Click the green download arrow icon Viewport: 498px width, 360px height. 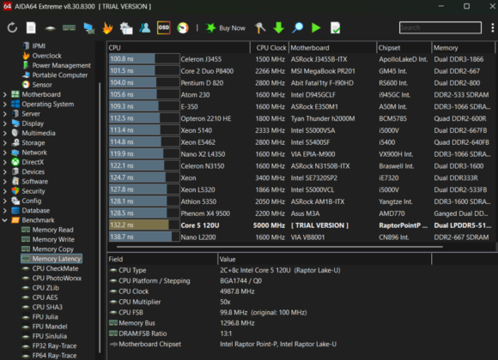pos(278,28)
